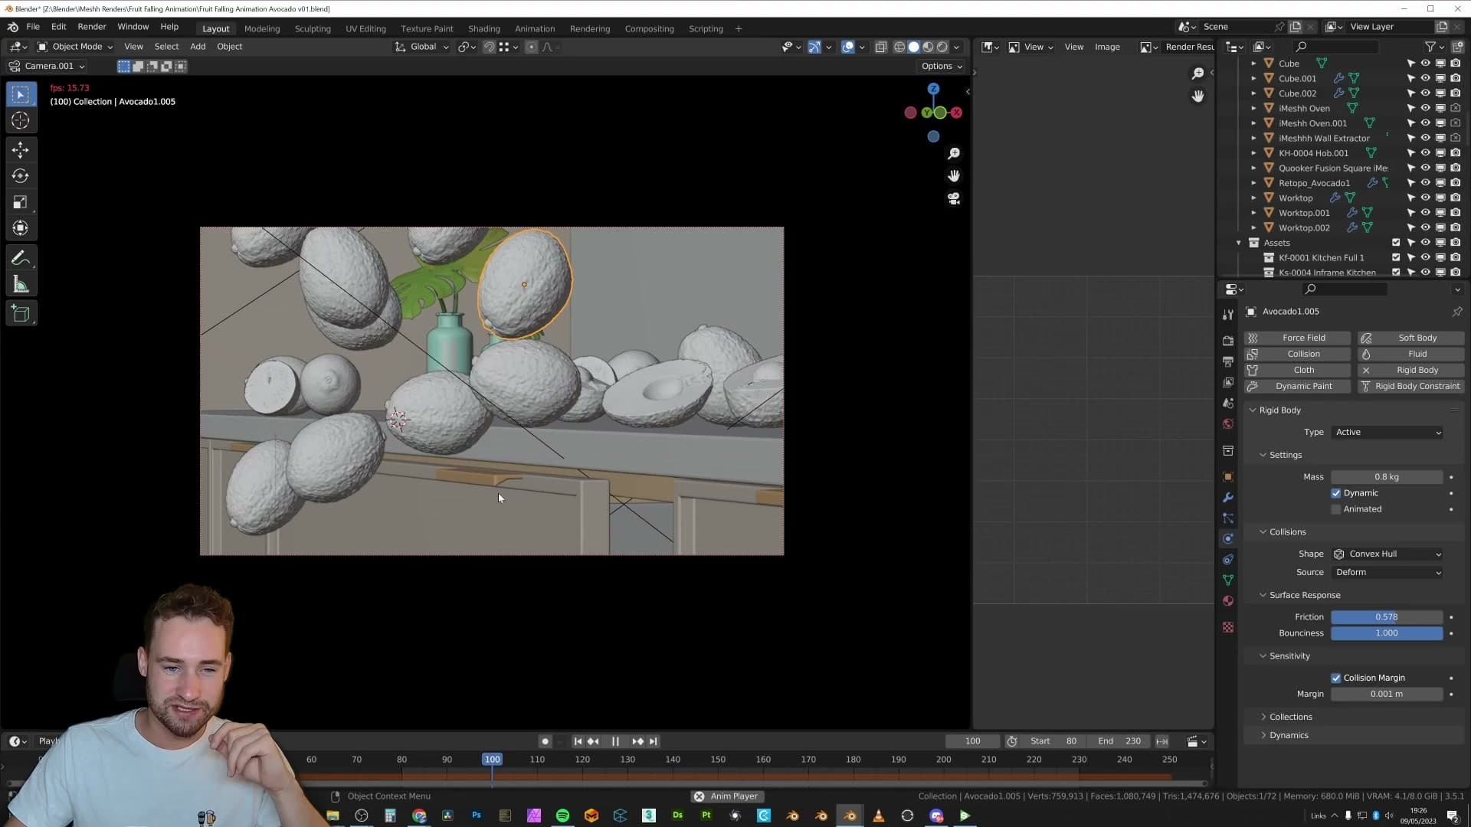1471x827 pixels.
Task: Hide the Cube object in viewport
Action: pos(1425,64)
